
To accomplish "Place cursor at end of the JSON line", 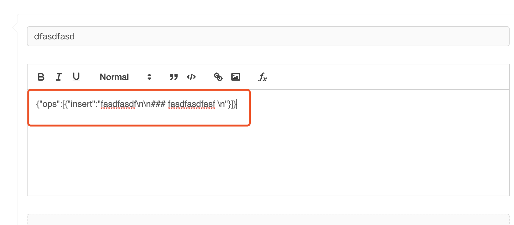I will [x=237, y=104].
